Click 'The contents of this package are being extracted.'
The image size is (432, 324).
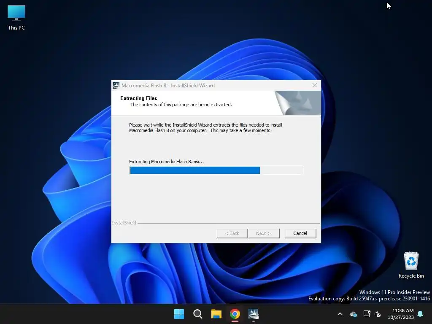point(181,105)
